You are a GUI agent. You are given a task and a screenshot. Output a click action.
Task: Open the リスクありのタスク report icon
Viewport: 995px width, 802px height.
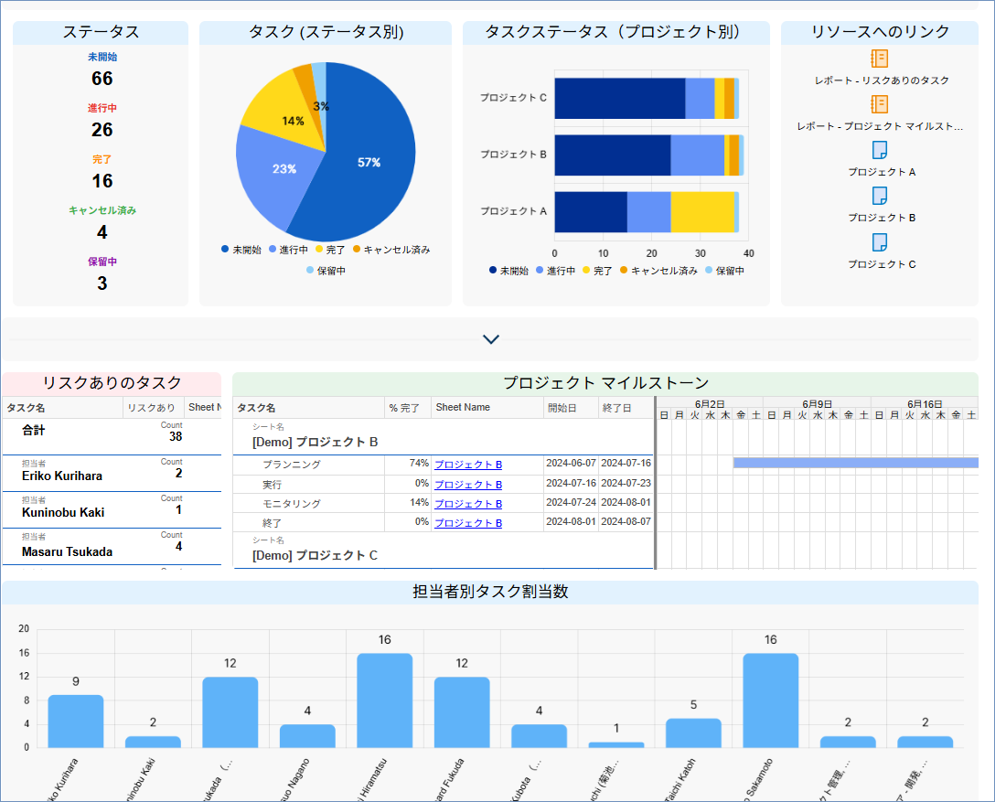point(879,59)
